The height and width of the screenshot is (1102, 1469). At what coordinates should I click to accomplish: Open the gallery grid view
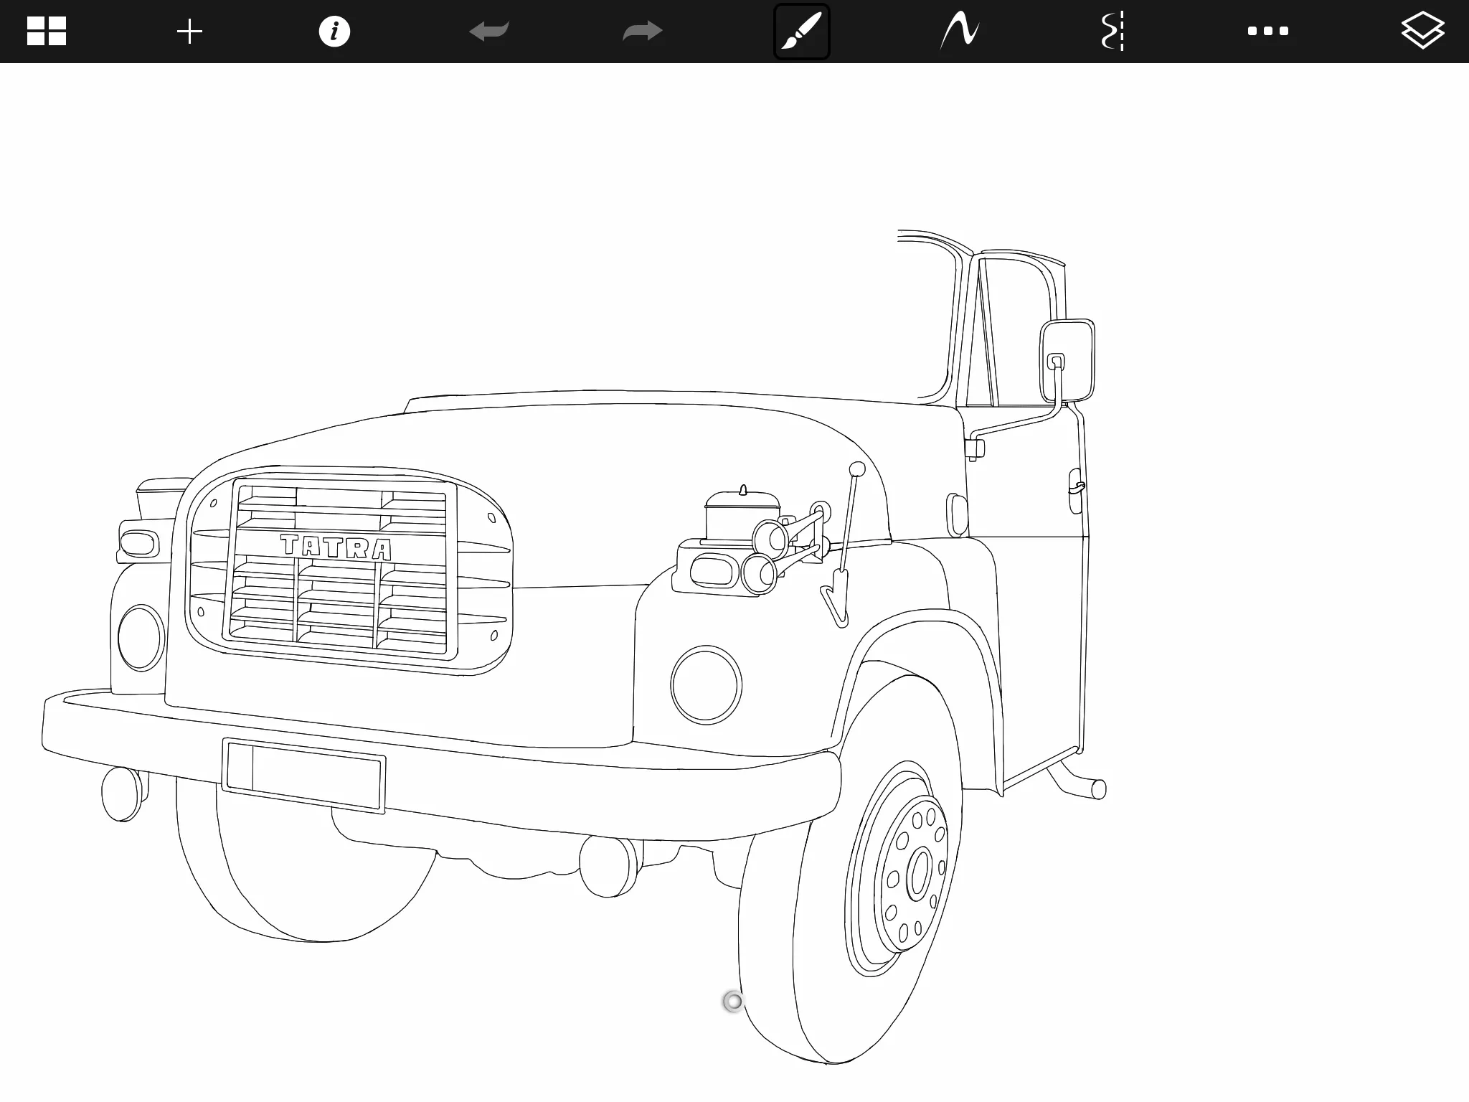click(47, 32)
